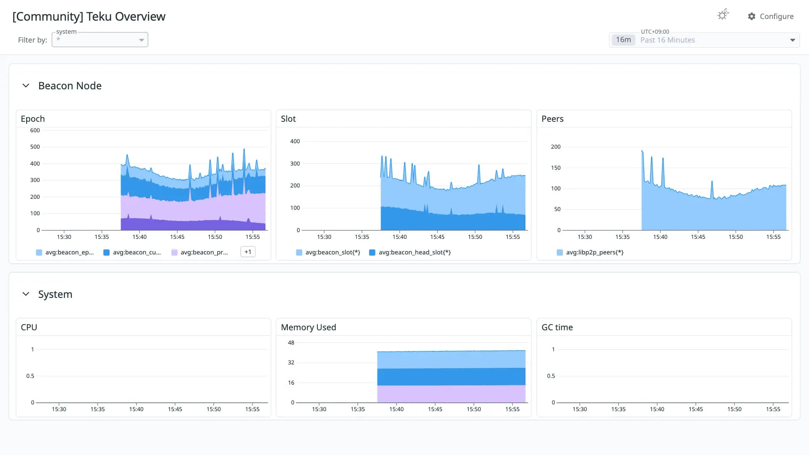Open the Configure menu
809x455 pixels.
[771, 16]
